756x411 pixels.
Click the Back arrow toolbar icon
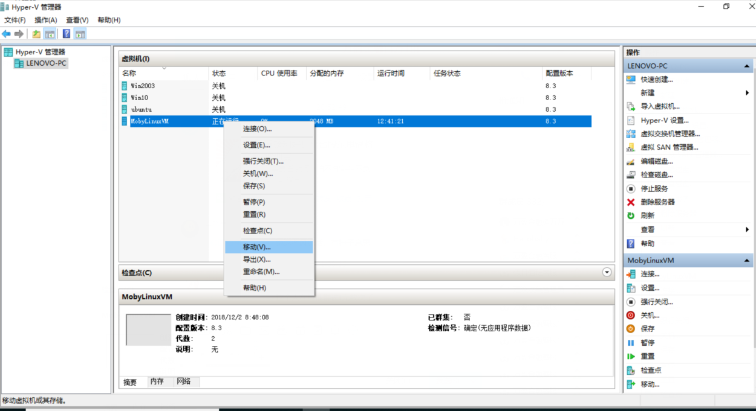coord(7,34)
